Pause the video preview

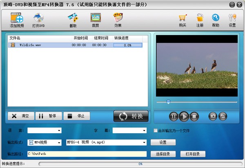tap(174, 116)
